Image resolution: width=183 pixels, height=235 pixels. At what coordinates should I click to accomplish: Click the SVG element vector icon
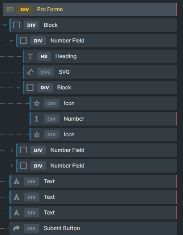coord(30,72)
